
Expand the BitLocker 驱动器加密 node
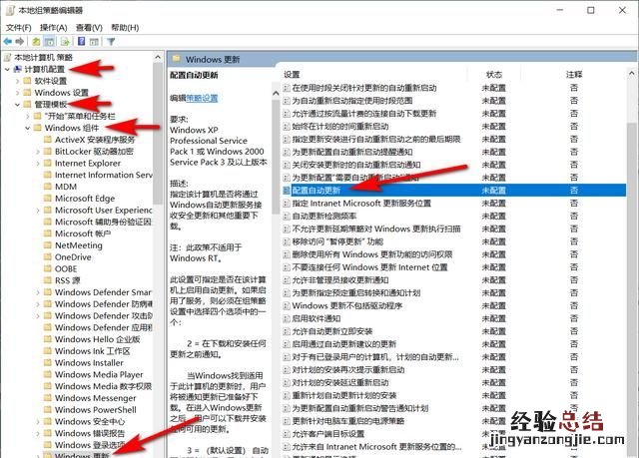(x=38, y=152)
